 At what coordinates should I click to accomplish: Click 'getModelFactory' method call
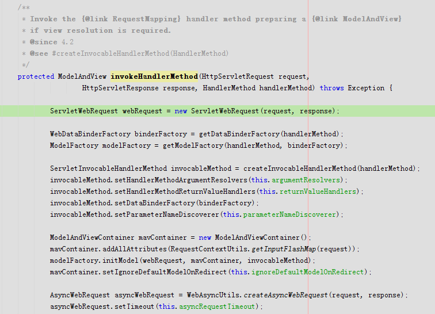coord(193,145)
